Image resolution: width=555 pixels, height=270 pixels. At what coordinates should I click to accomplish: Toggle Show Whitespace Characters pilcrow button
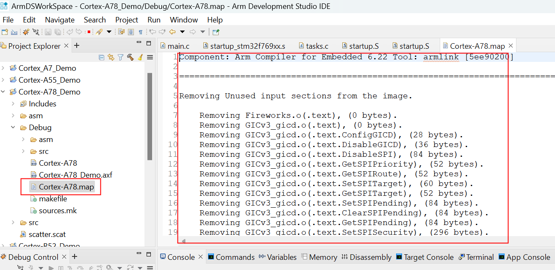click(141, 32)
